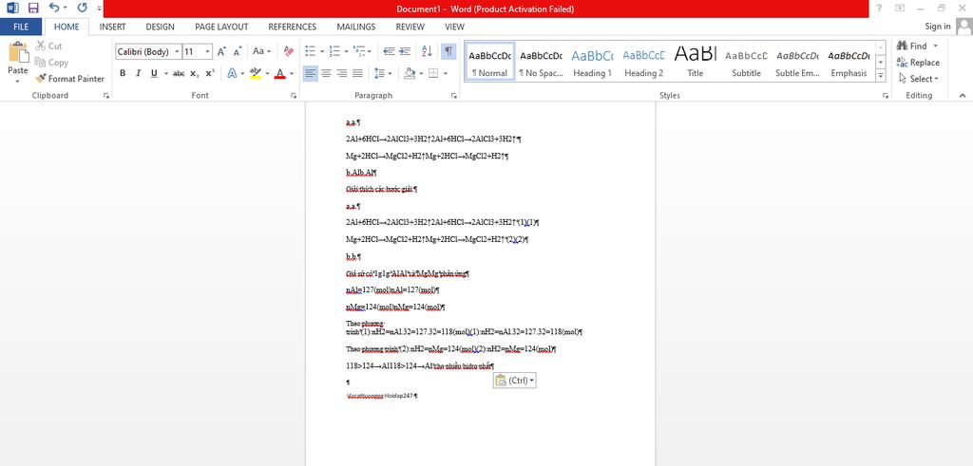This screenshot has height=466, width=973.
Task: Open Line and Paragraph Spacing dropdown
Action: (383, 73)
